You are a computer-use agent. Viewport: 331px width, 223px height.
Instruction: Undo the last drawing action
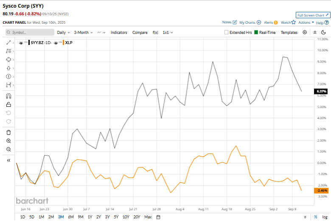[x=8, y=113]
